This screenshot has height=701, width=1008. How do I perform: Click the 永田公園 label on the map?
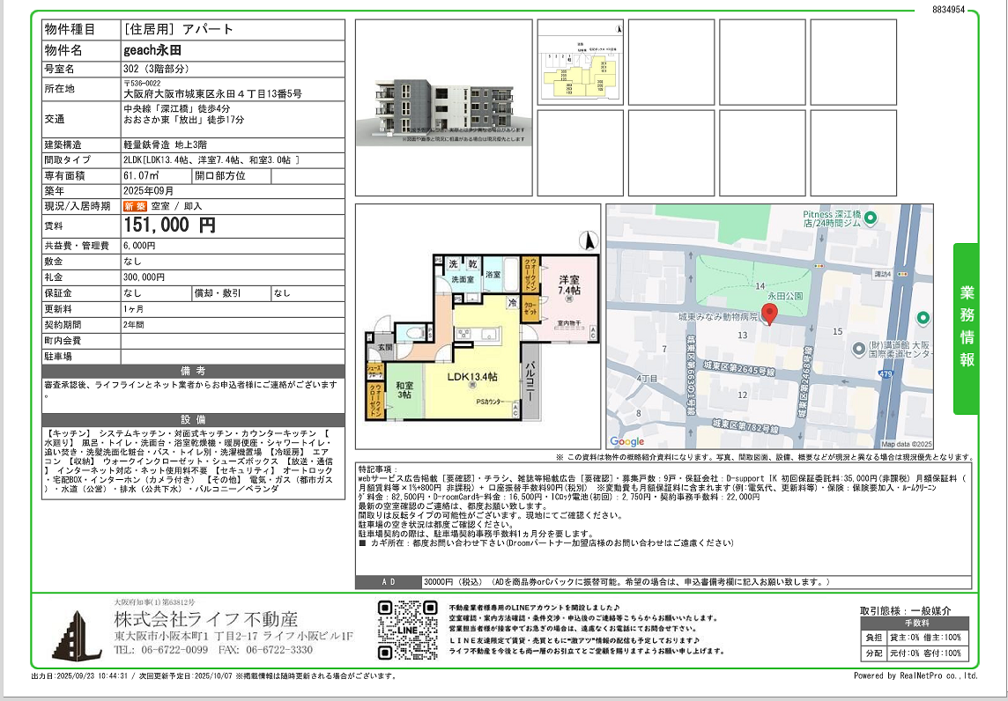[784, 297]
